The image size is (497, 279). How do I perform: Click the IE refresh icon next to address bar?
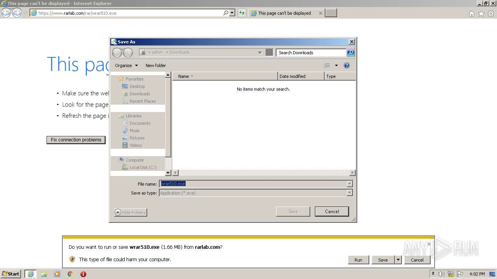(242, 13)
